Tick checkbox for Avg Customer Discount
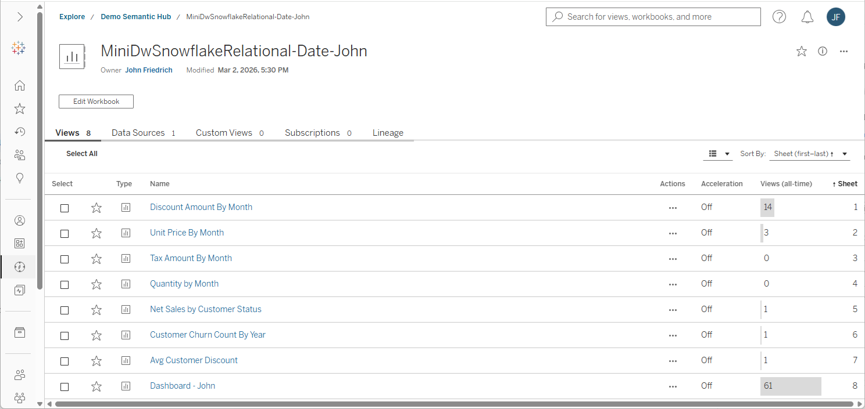Viewport: 865px width, 409px height. (x=65, y=361)
